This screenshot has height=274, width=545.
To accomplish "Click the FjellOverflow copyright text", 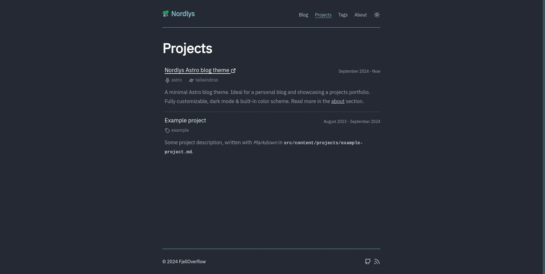I will pyautogui.click(x=184, y=262).
